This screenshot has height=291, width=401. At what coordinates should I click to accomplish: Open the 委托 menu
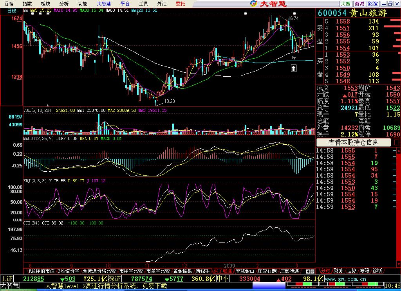pos(180,4)
